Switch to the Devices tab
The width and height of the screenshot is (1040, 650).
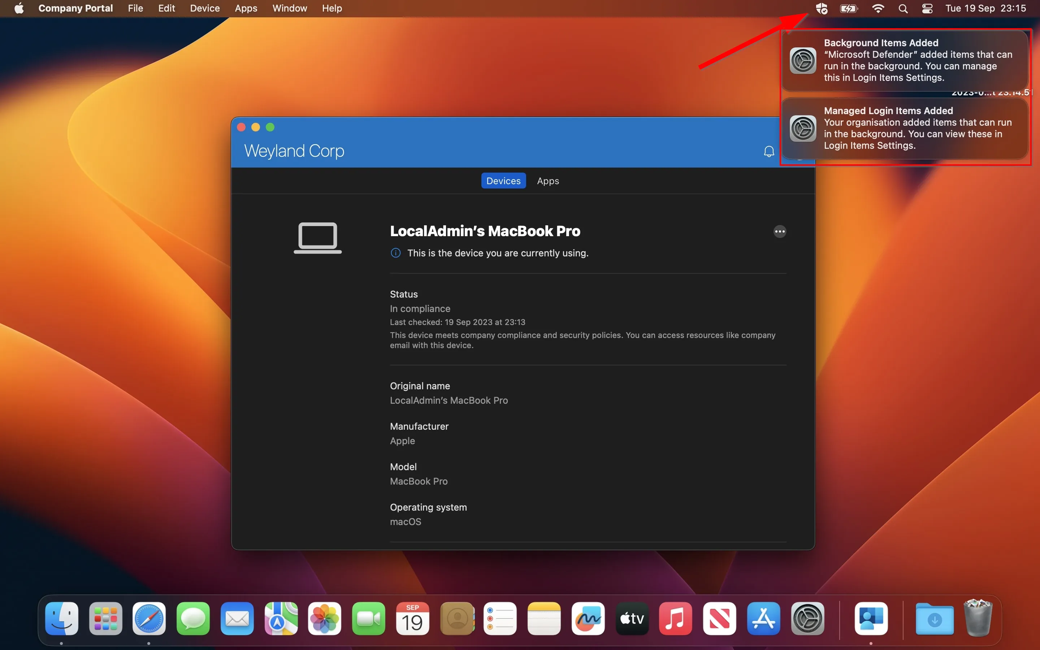[x=503, y=181]
